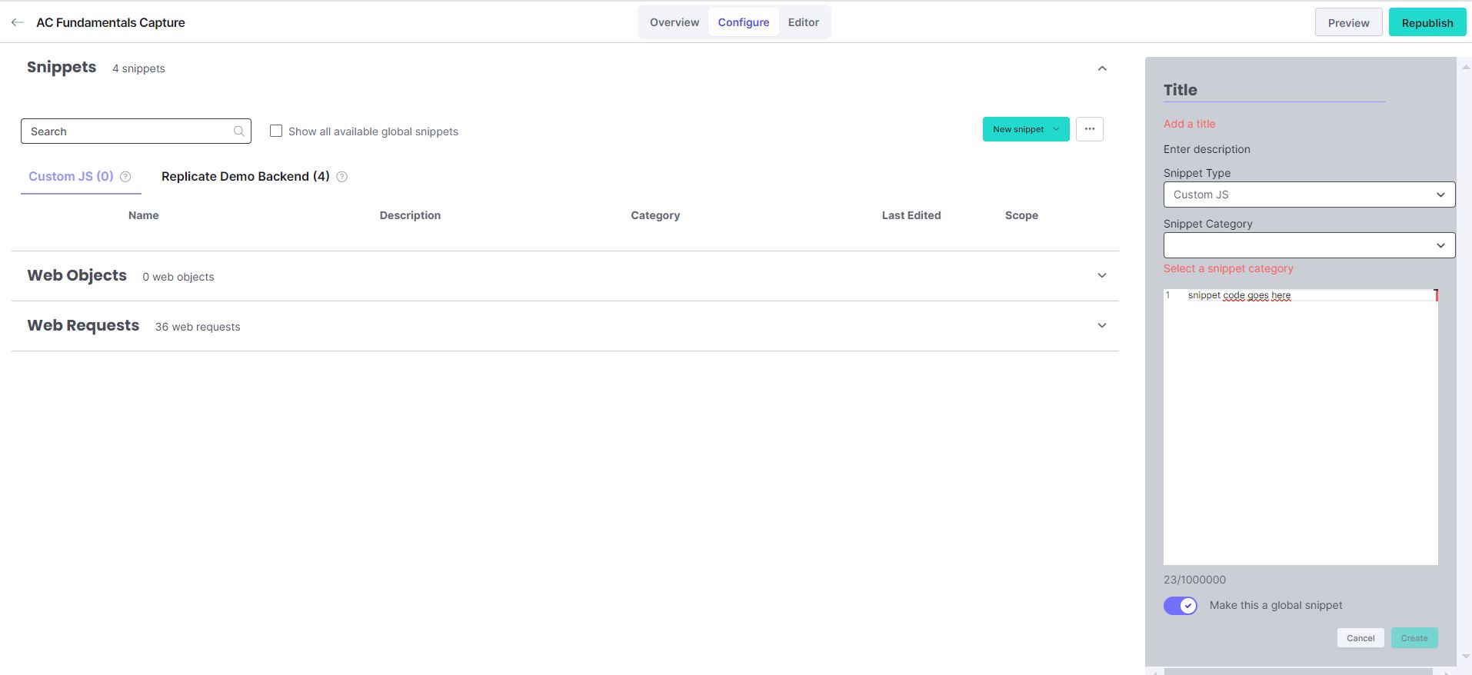Switch to the Overview tab
The image size is (1472, 675).
(674, 22)
